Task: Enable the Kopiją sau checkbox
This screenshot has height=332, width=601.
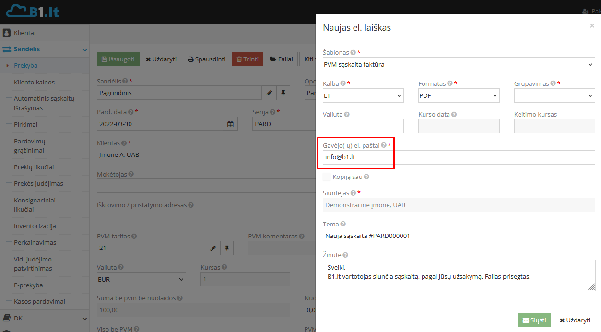Action: [327, 177]
